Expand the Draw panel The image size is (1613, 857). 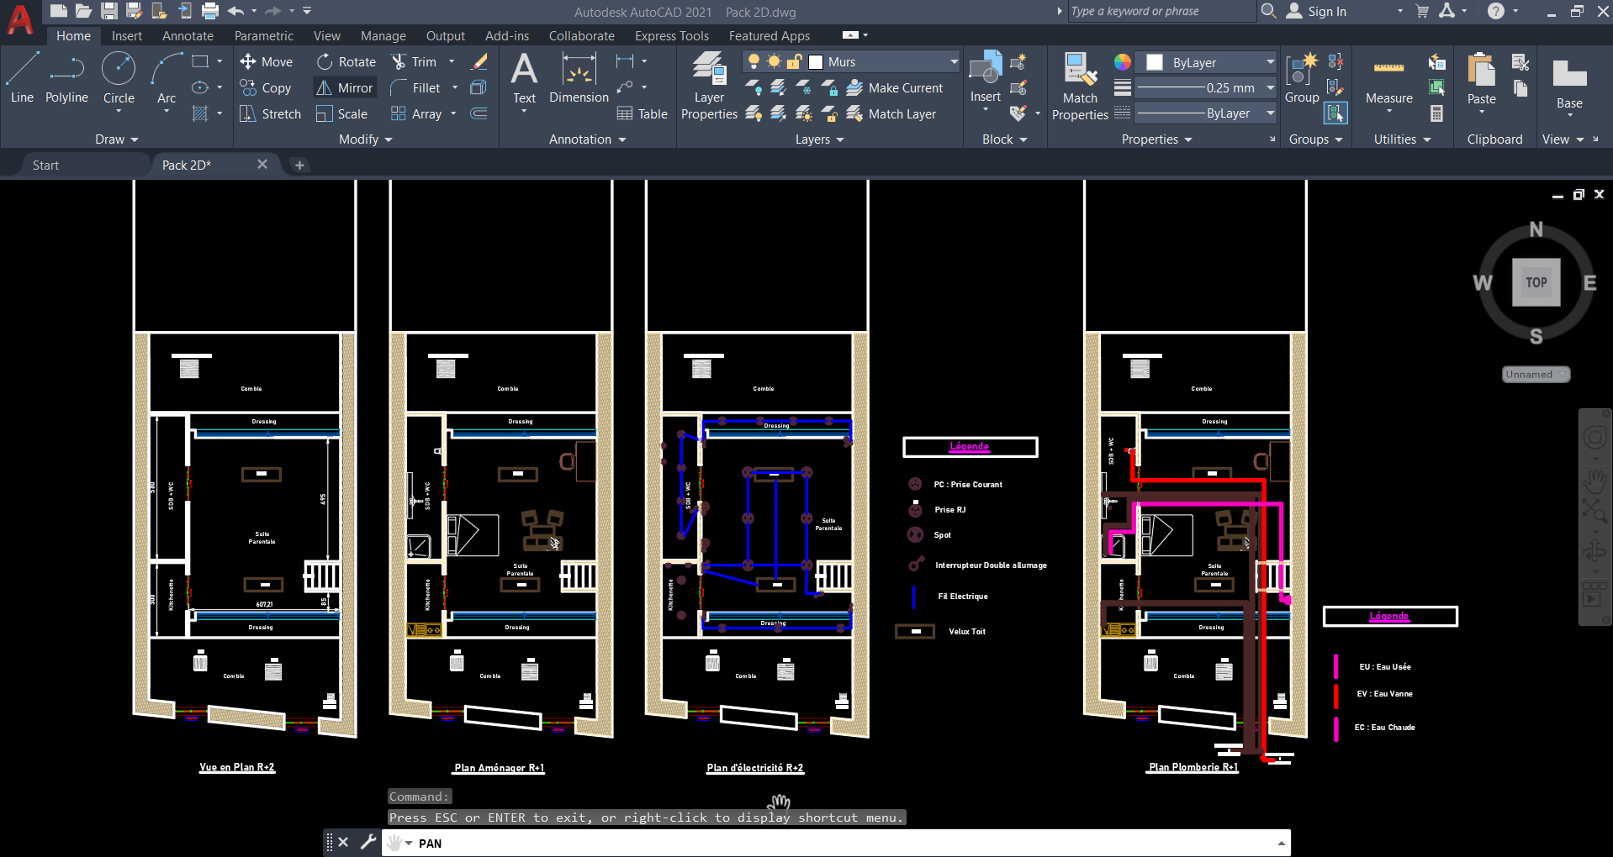[116, 139]
